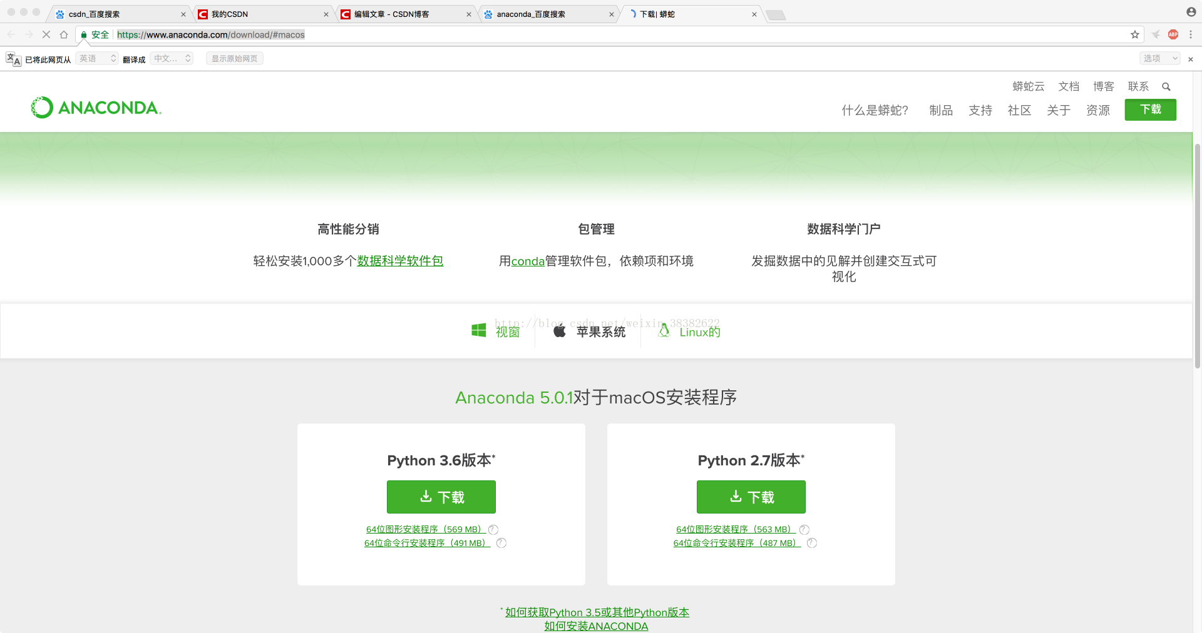The image size is (1202, 633).
Task: Click the Anaconda logo
Action: click(x=96, y=108)
